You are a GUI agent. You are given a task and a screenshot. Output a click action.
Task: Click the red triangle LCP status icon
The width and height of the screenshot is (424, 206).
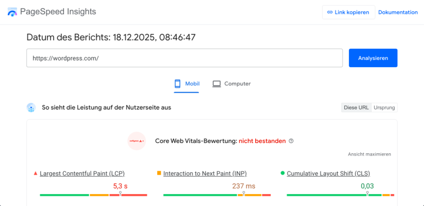(x=35, y=173)
